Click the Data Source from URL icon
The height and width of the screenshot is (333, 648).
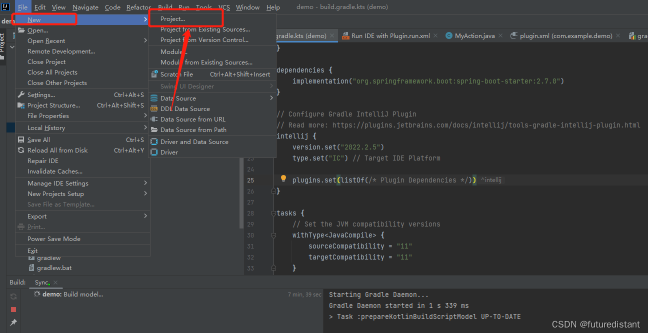(154, 119)
